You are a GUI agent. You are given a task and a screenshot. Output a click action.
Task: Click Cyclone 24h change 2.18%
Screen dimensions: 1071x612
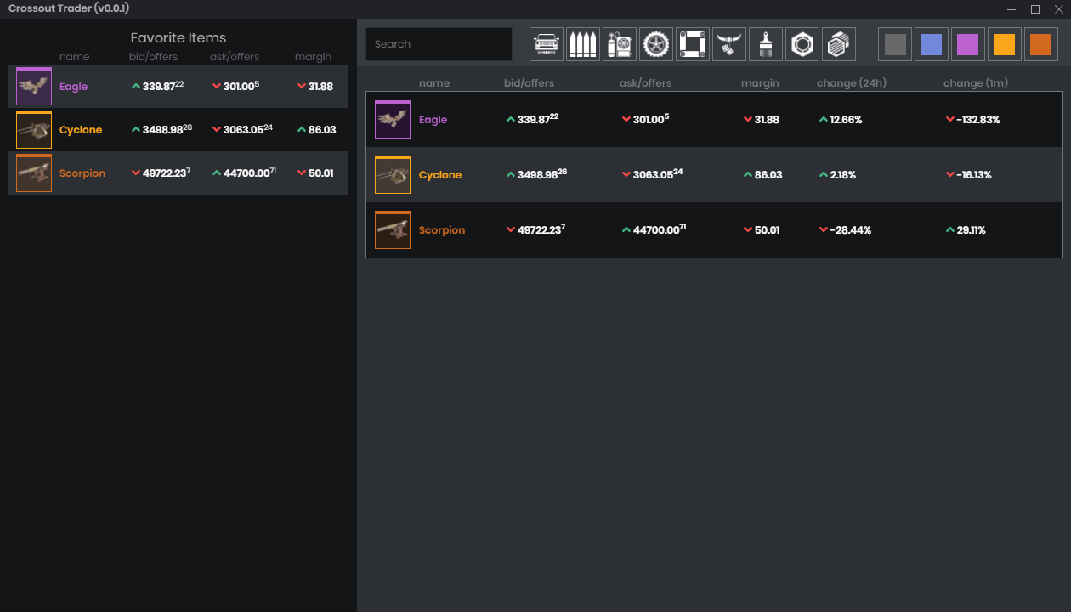(837, 175)
